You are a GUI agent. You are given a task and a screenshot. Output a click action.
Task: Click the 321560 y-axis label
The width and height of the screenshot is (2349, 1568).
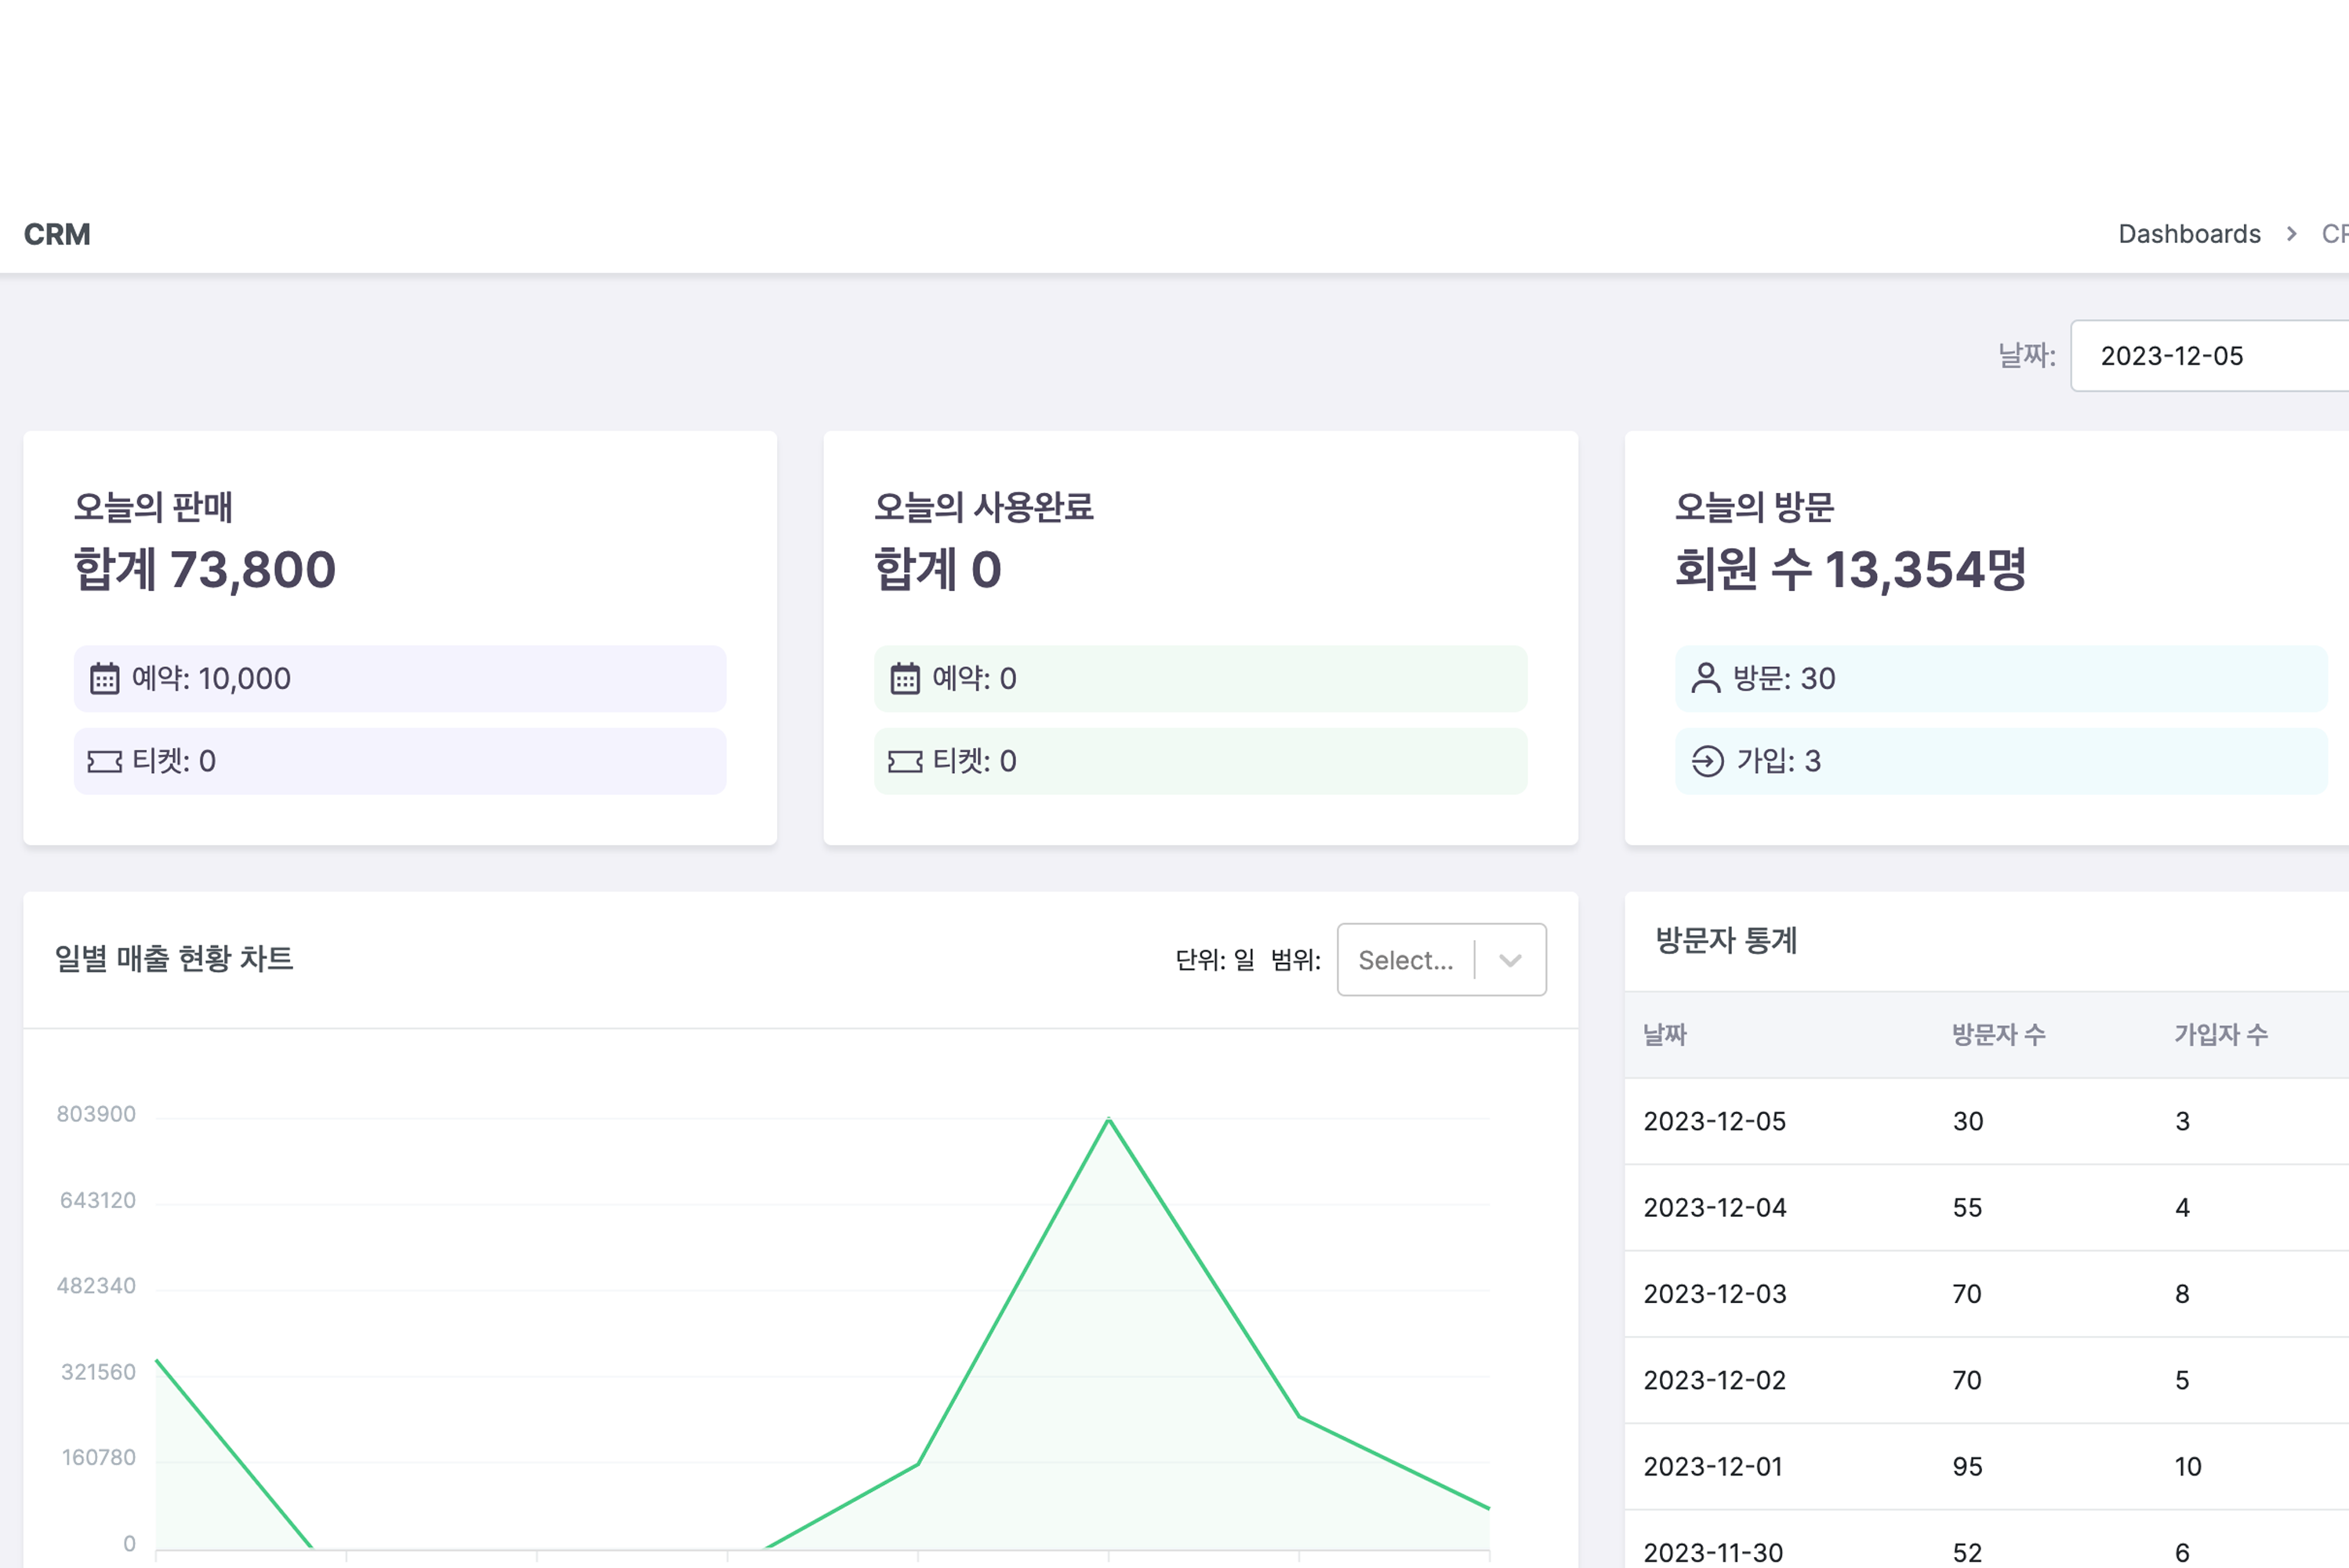point(98,1372)
